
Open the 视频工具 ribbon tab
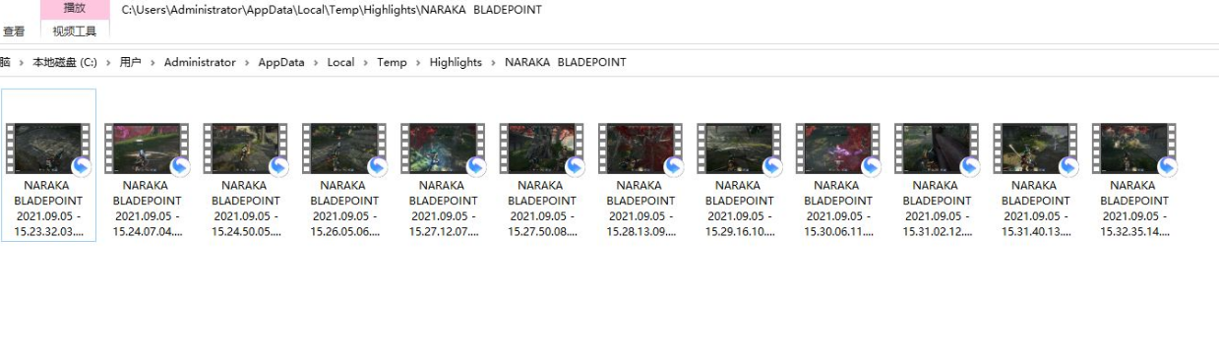pyautogui.click(x=75, y=30)
